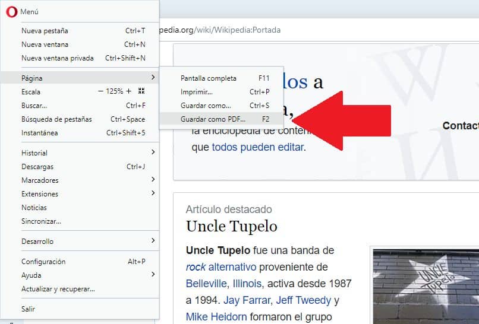Follow the 'todos pueden editar' link

[x=258, y=147]
